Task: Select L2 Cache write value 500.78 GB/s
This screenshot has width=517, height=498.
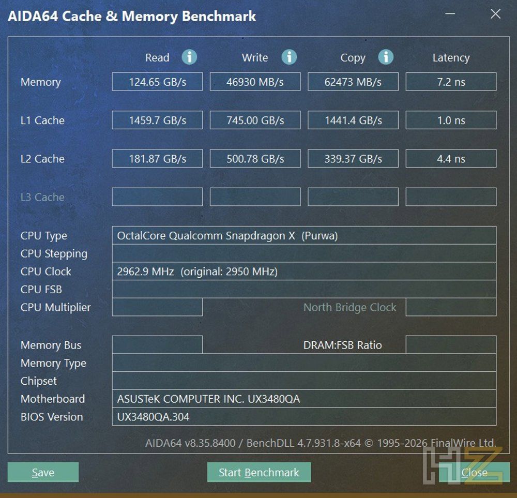Action: click(255, 159)
